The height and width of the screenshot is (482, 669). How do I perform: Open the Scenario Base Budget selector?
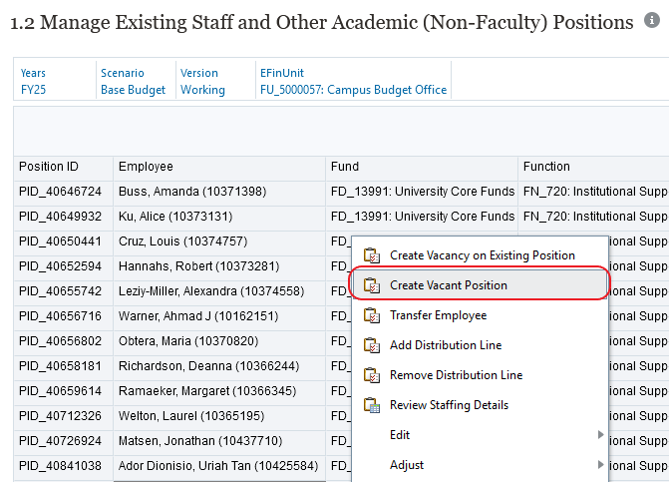pos(133,90)
